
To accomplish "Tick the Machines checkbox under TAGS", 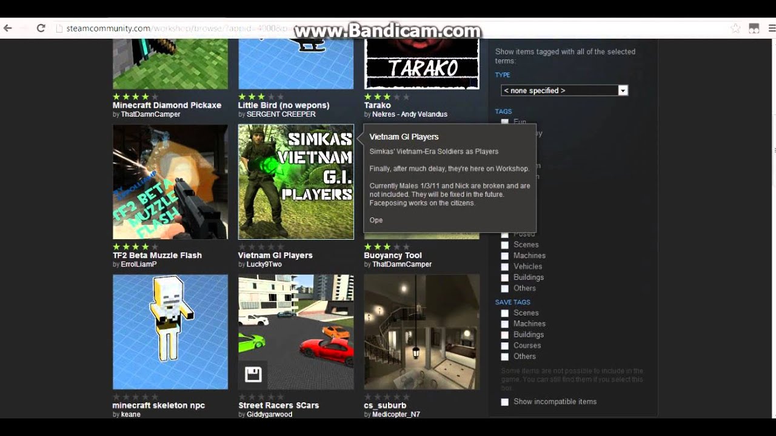I will pos(504,256).
